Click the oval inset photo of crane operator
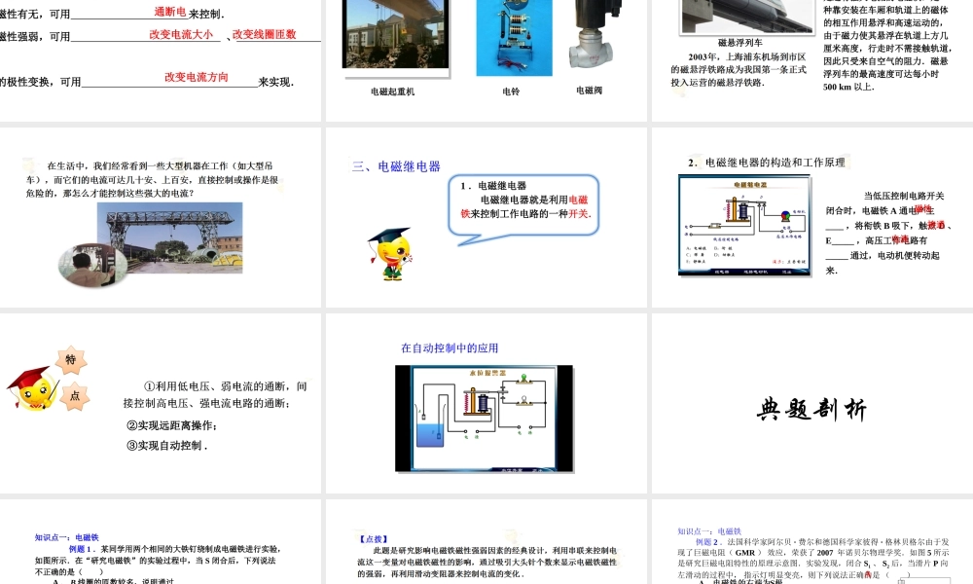This screenshot has height=584, width=973. (92, 265)
